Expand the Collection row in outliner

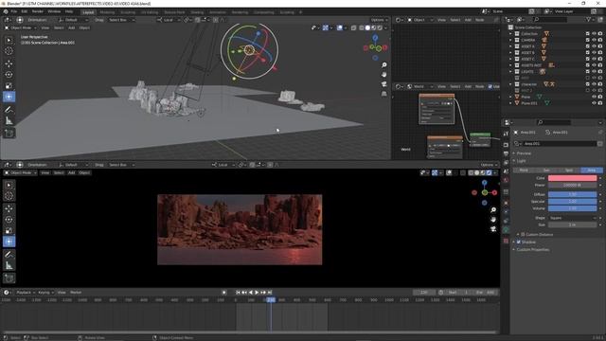(511, 34)
